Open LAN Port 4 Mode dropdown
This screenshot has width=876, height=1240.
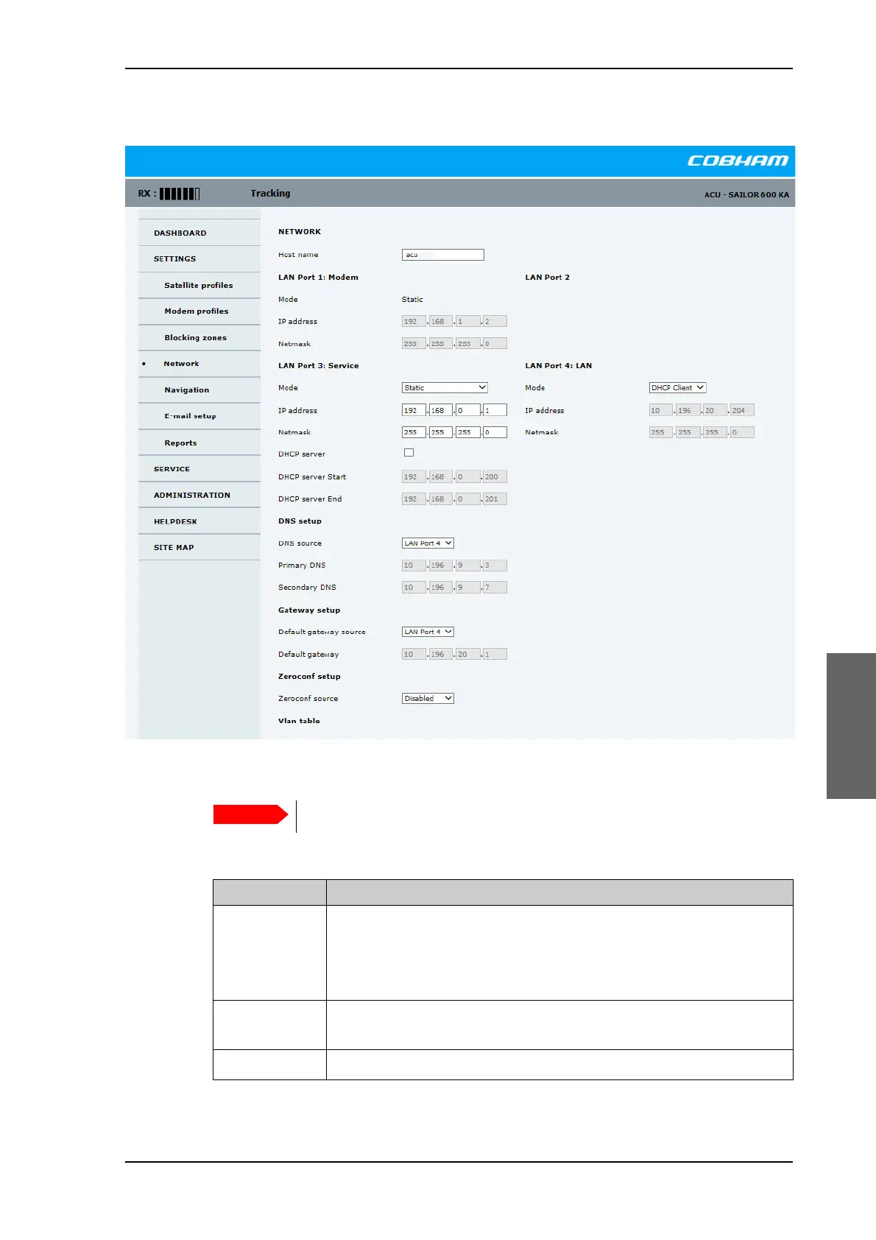(677, 387)
